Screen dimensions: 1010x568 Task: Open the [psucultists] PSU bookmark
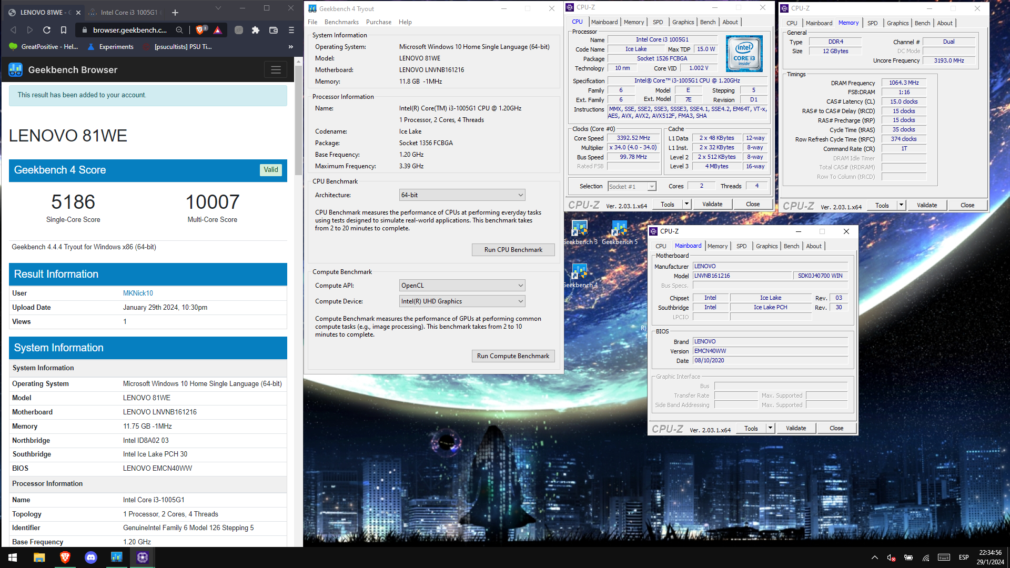point(178,47)
